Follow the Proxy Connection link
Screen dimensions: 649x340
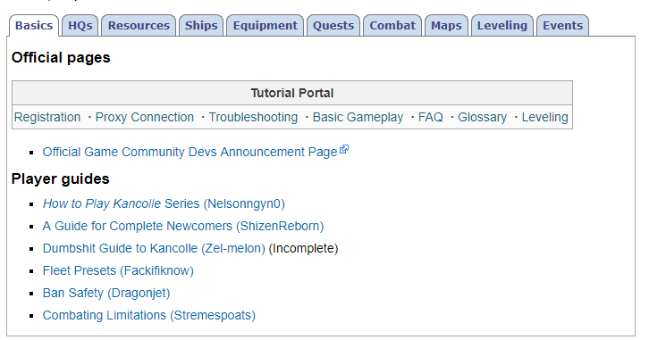point(145,117)
